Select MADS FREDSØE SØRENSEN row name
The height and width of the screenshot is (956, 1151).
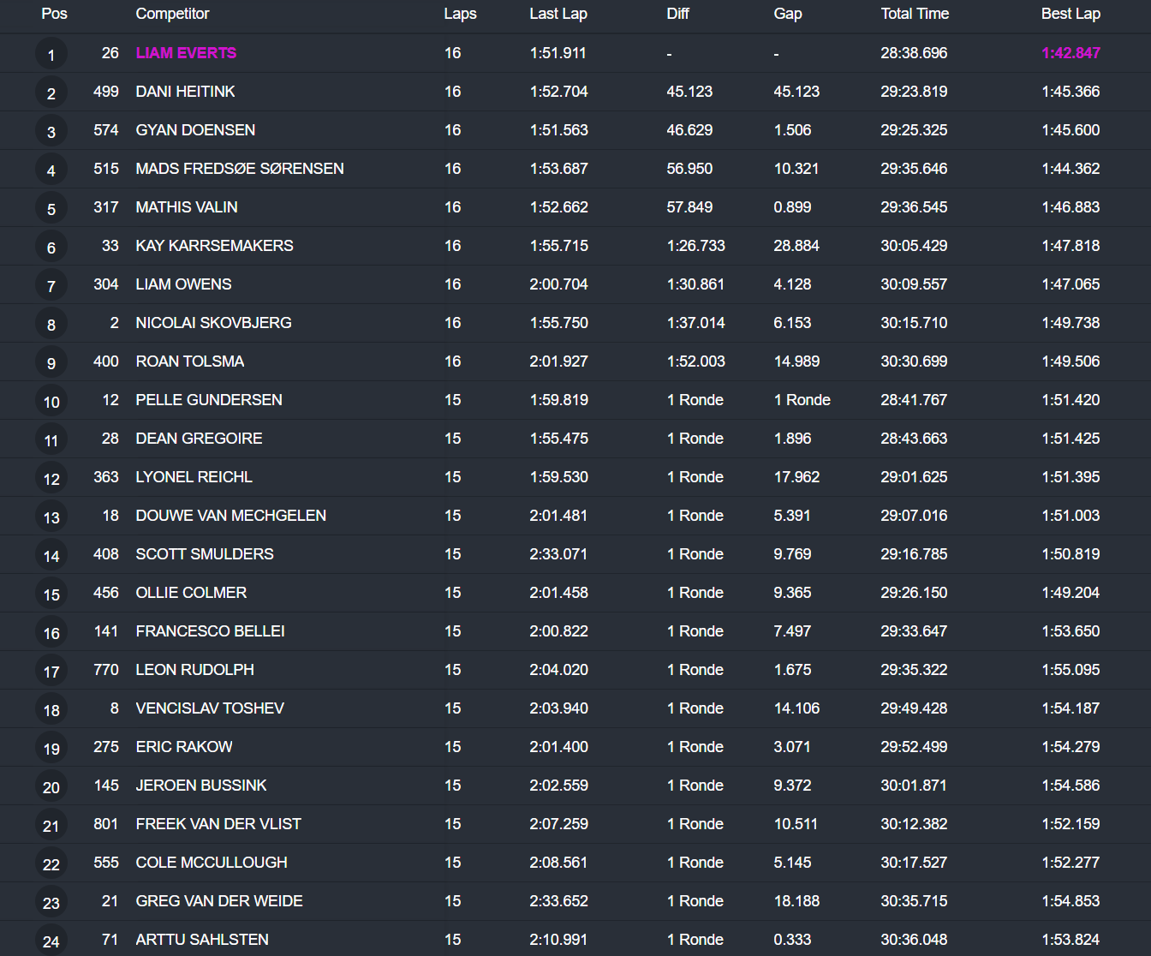pos(240,169)
